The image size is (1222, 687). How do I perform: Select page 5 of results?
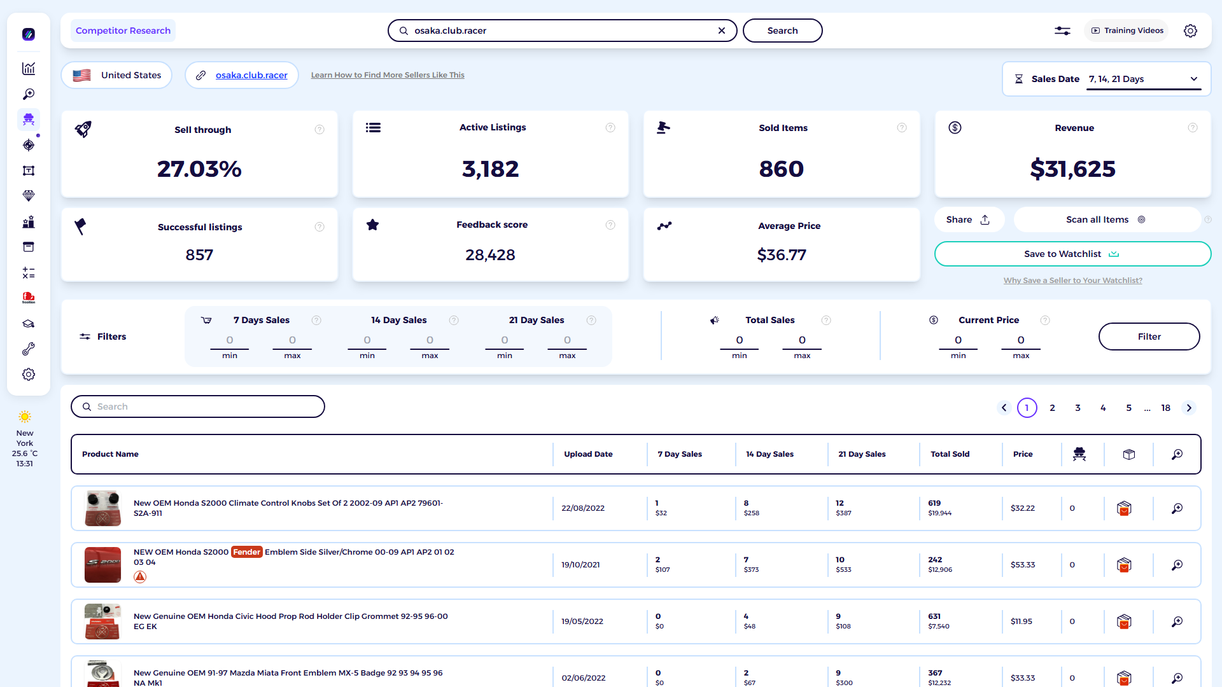[x=1129, y=408]
